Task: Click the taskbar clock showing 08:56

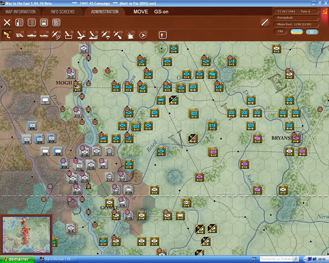Action: 322,259
